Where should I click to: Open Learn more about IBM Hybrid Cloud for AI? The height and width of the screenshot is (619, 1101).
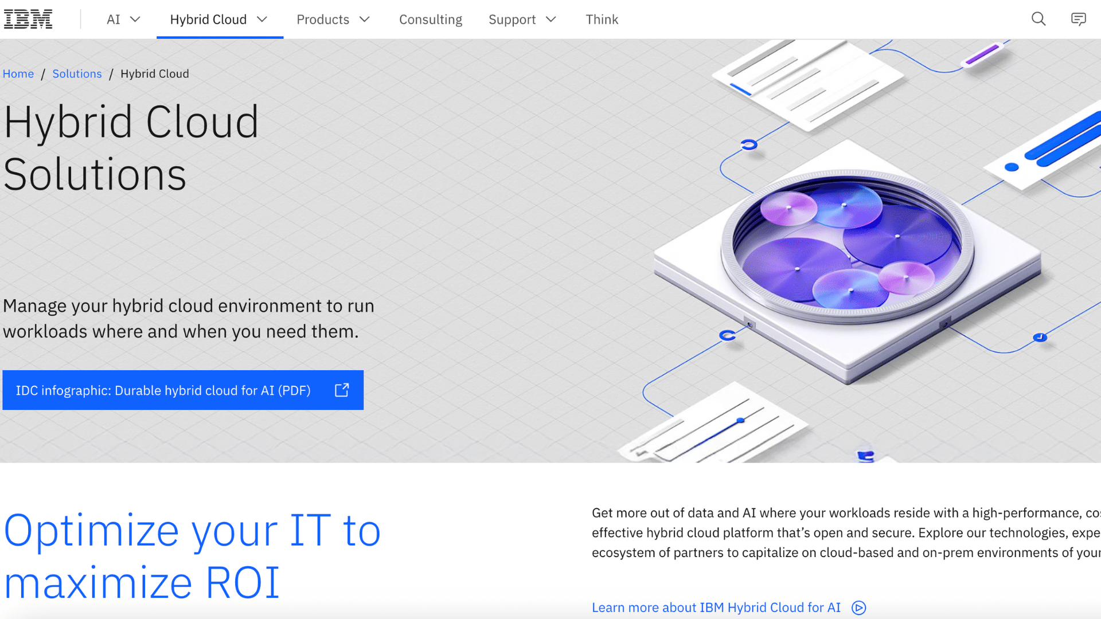click(x=716, y=608)
